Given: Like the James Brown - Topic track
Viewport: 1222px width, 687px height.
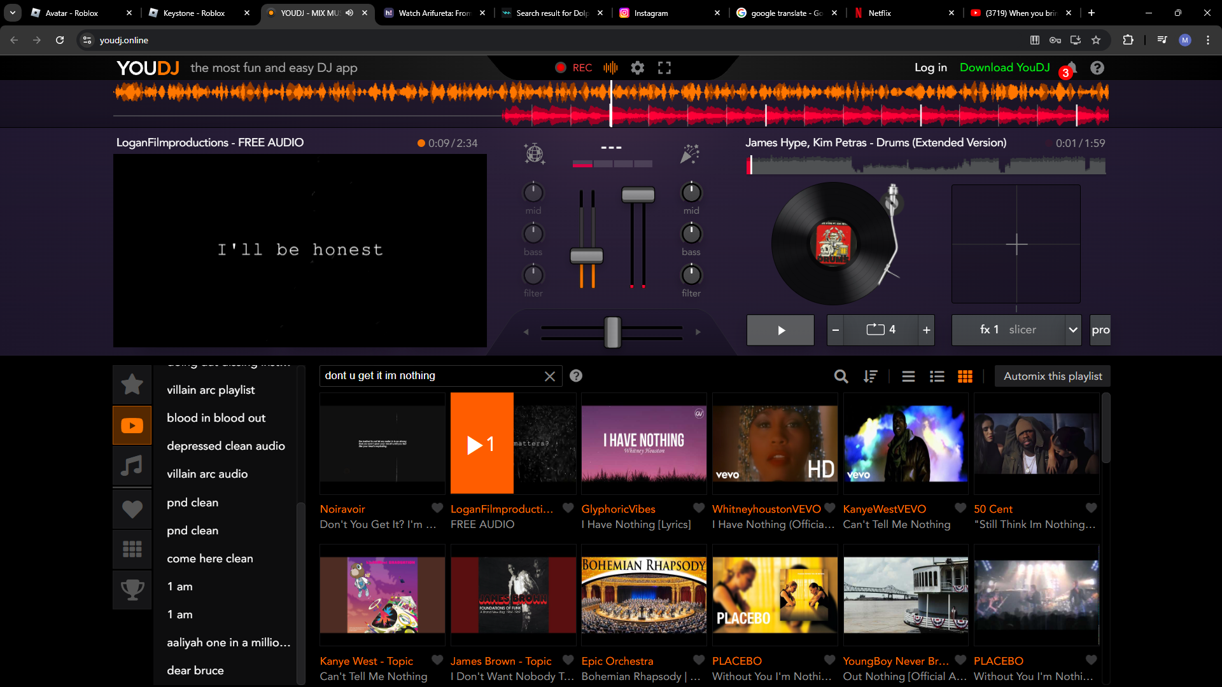Looking at the screenshot, I should [568, 660].
